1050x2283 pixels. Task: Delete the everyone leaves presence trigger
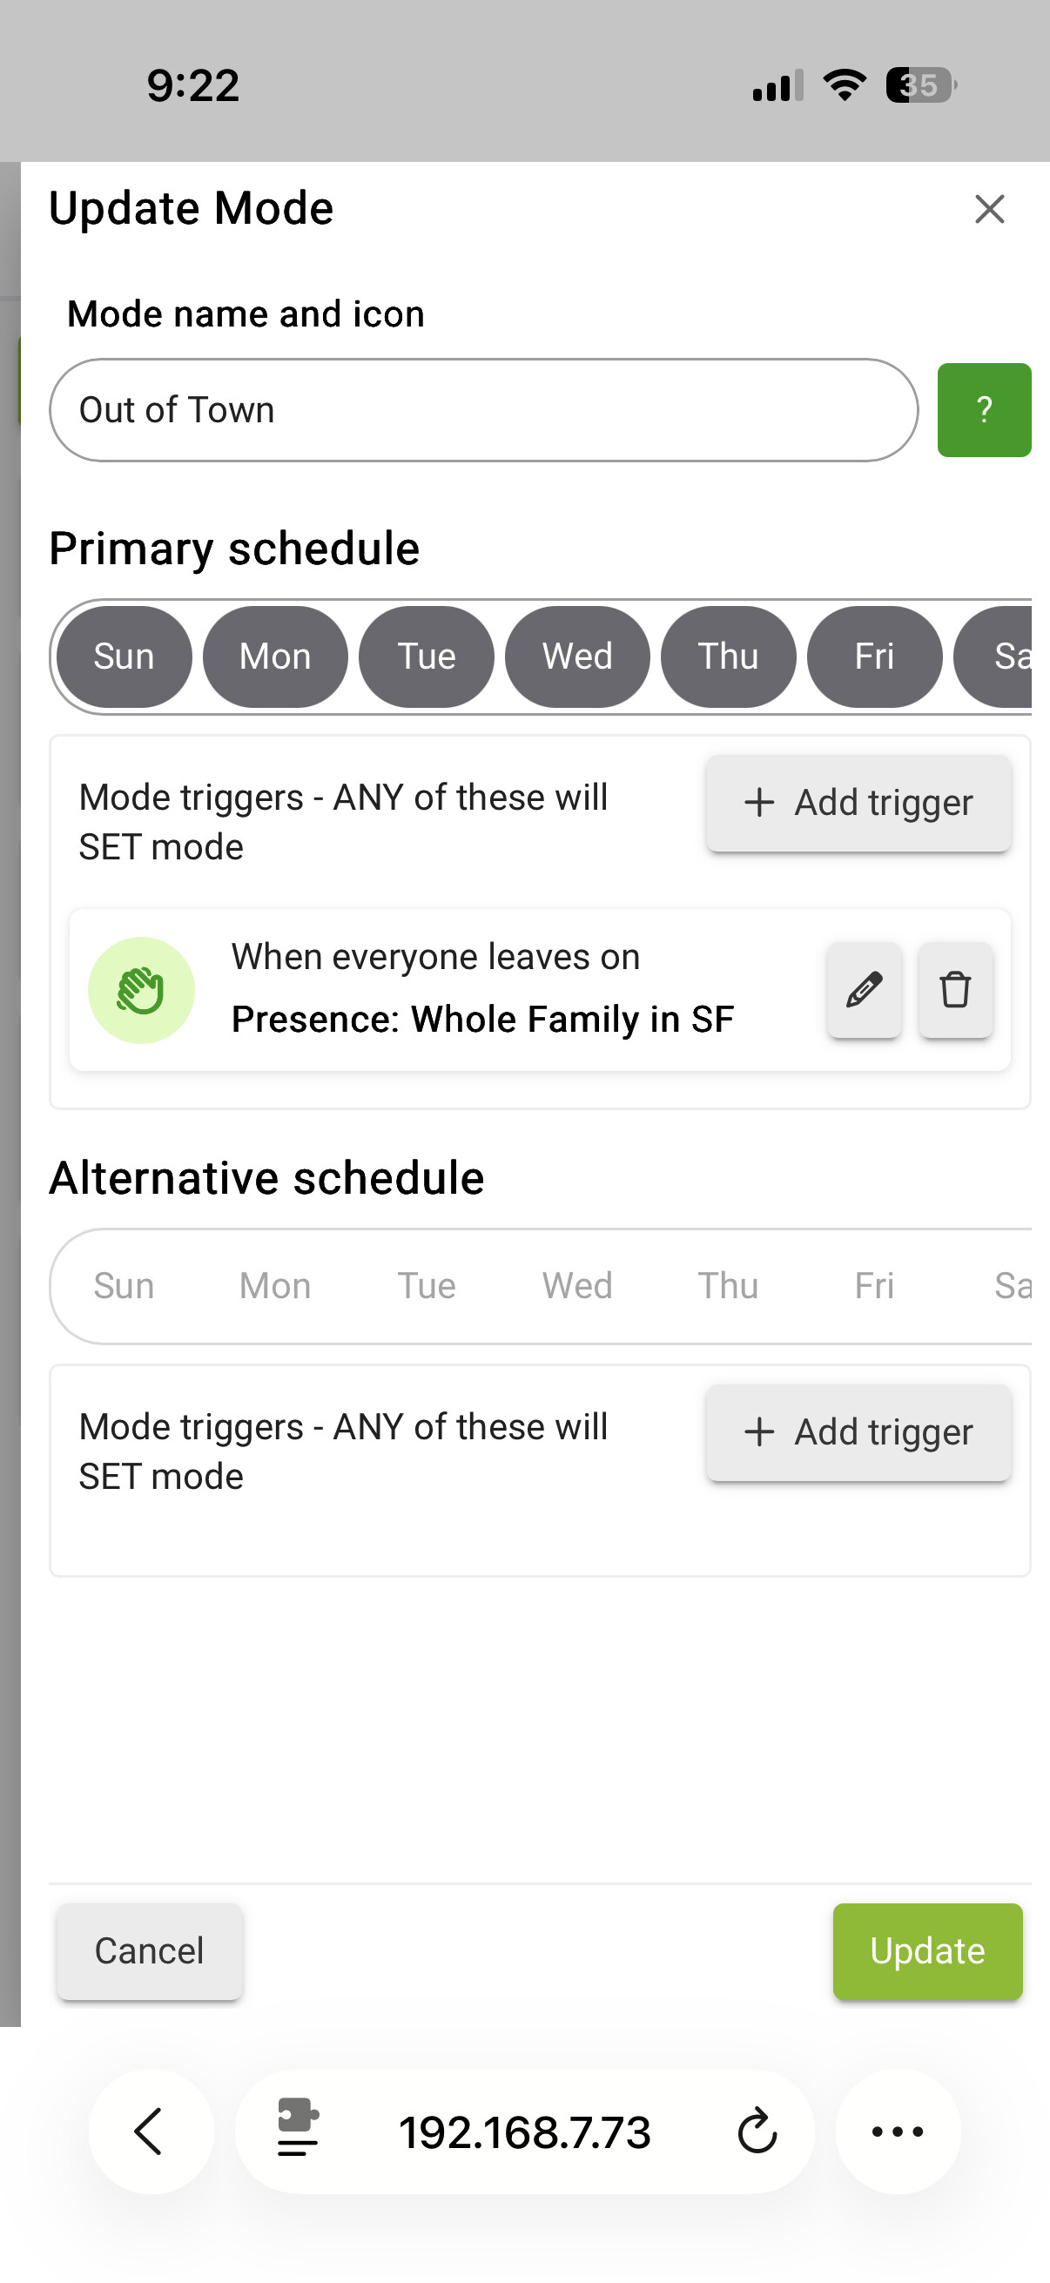point(955,989)
